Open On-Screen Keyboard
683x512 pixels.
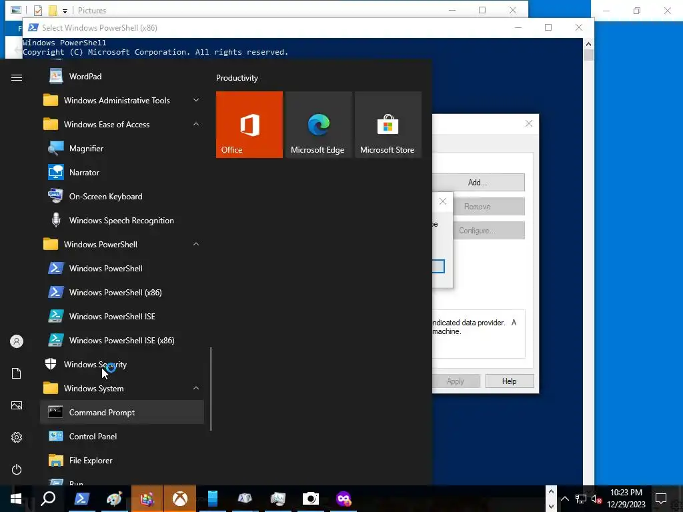point(122,197)
